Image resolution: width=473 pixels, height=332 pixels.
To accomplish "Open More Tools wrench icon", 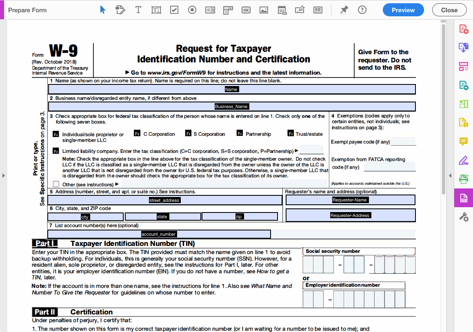I will [x=464, y=217].
